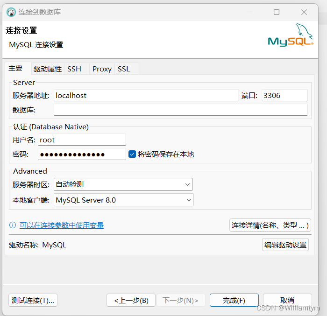Click the Server group label
The height and width of the screenshot is (316, 327).
pyautogui.click(x=24, y=83)
